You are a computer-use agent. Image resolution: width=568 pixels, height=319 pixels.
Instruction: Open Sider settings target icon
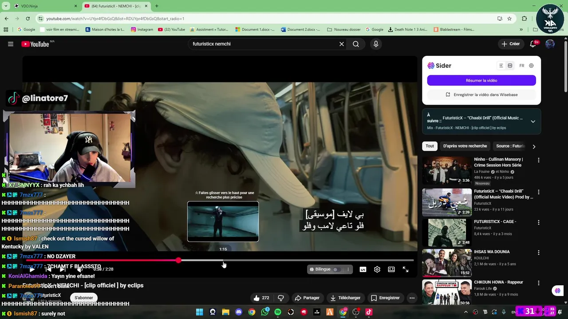531,66
